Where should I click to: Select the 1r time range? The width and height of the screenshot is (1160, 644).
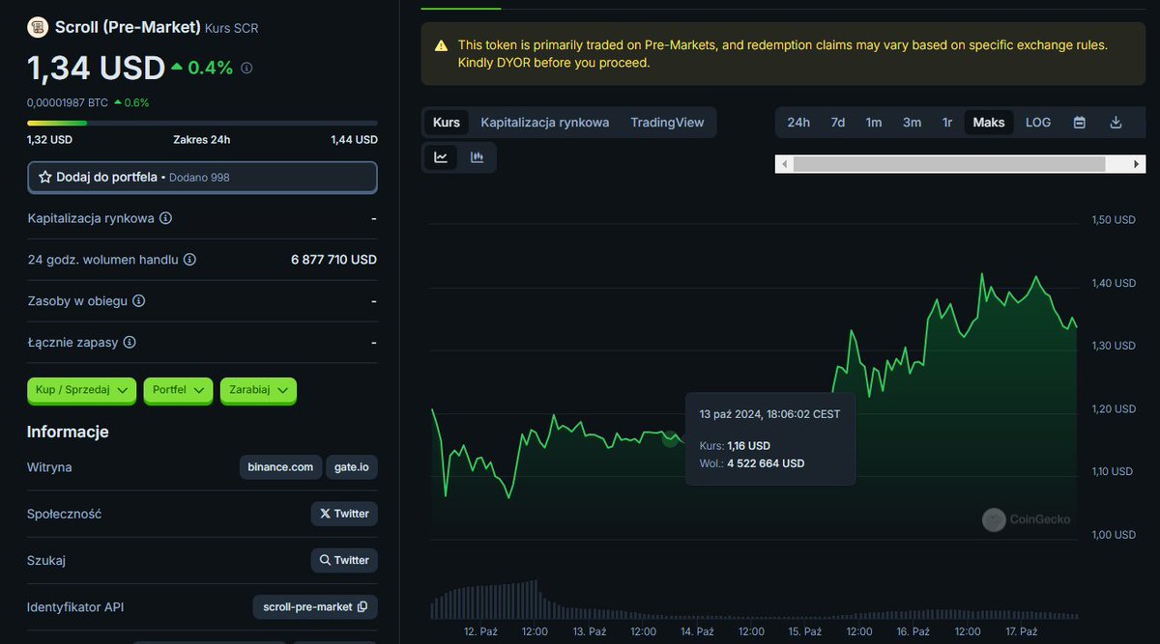coord(947,123)
